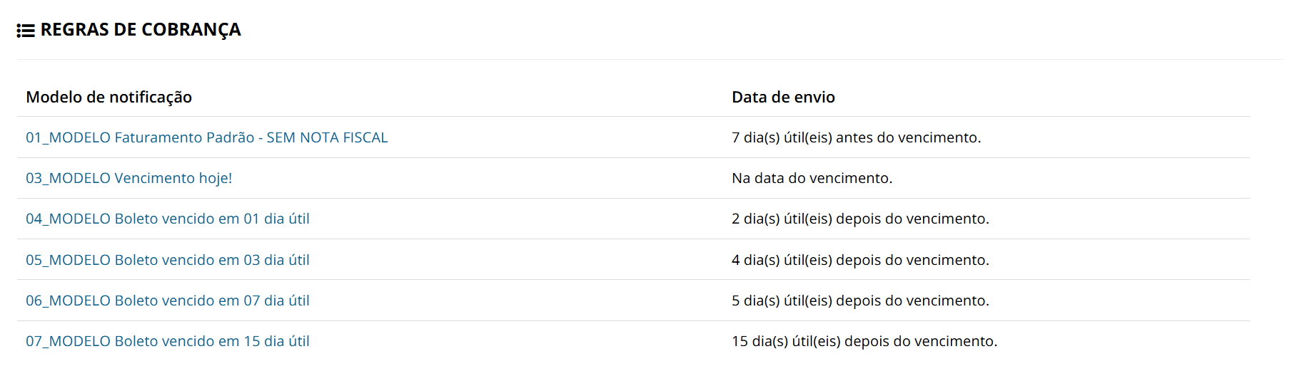Go to 07_MODELO Boleto vencido em 15 dia útil
The width and height of the screenshot is (1297, 376).
pos(167,341)
